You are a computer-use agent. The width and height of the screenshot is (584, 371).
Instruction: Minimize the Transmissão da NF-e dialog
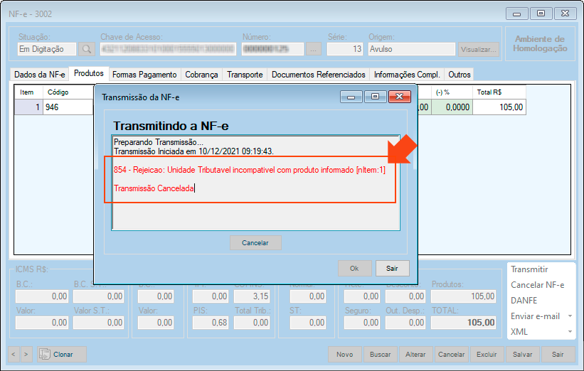(x=351, y=96)
